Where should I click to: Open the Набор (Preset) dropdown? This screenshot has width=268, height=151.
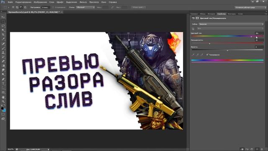pyautogui.click(x=231, y=24)
